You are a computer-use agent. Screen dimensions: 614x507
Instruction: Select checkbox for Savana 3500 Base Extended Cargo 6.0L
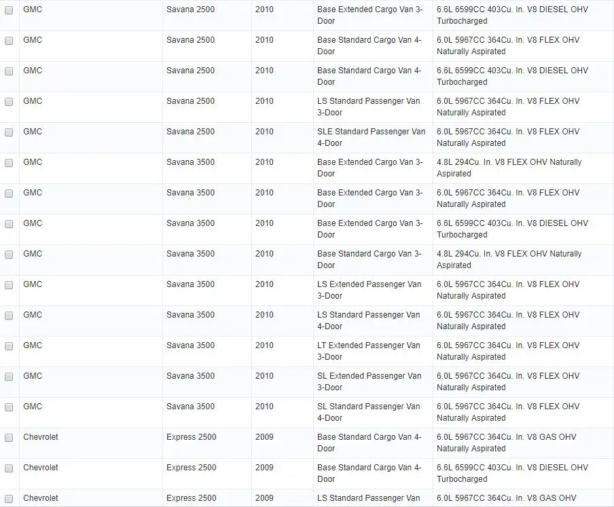point(9,193)
